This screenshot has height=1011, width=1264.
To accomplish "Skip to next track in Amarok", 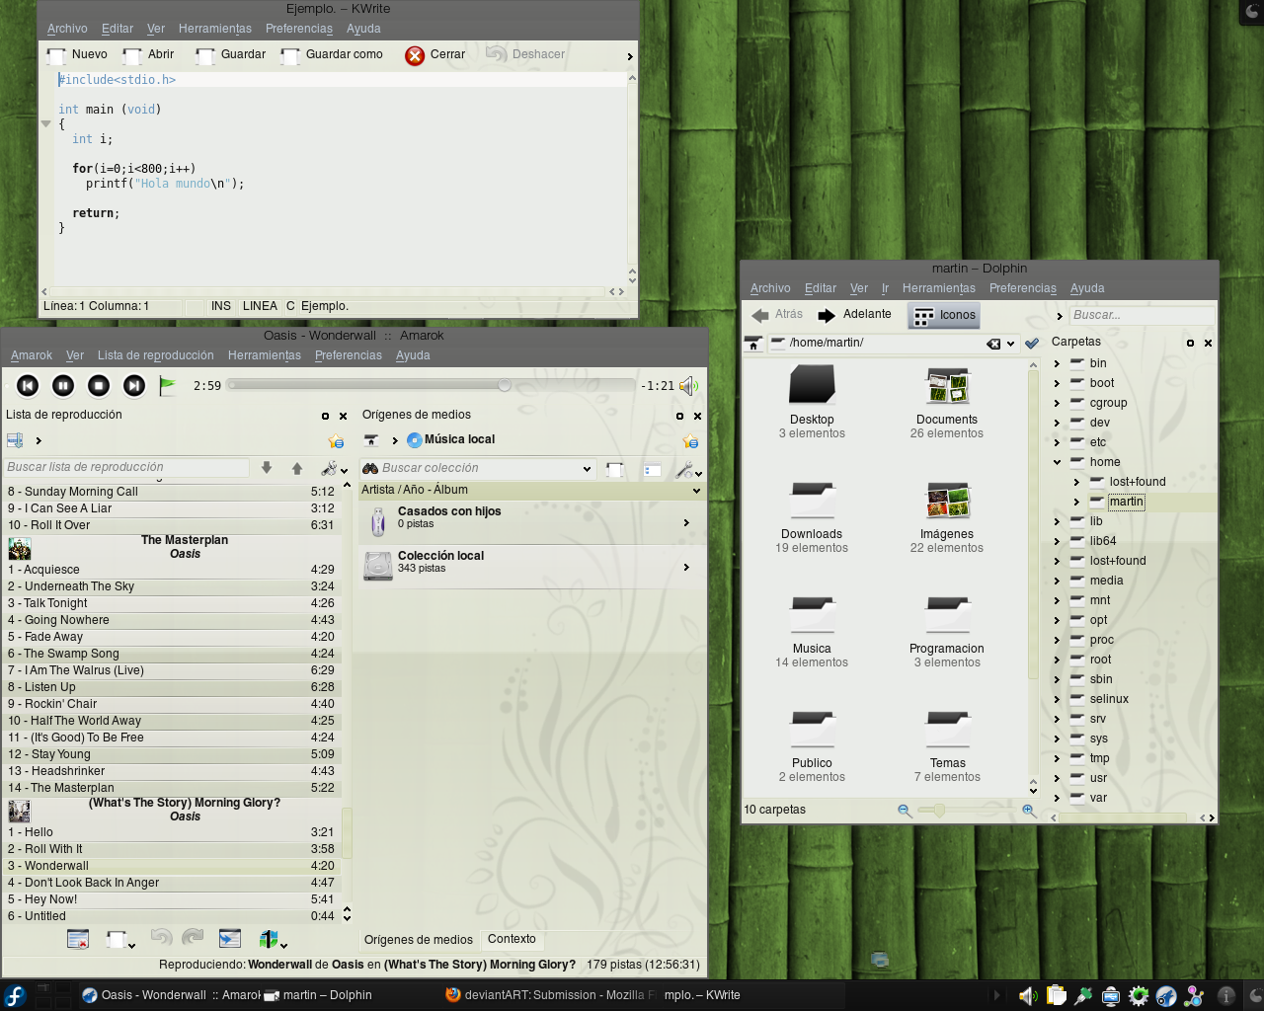I will pos(134,386).
